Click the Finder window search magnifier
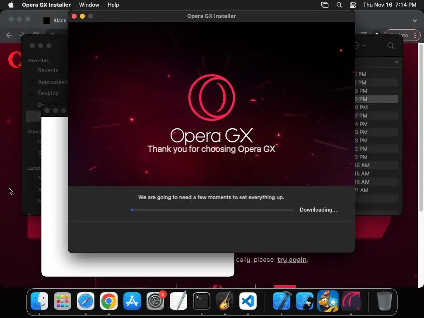 [x=391, y=46]
